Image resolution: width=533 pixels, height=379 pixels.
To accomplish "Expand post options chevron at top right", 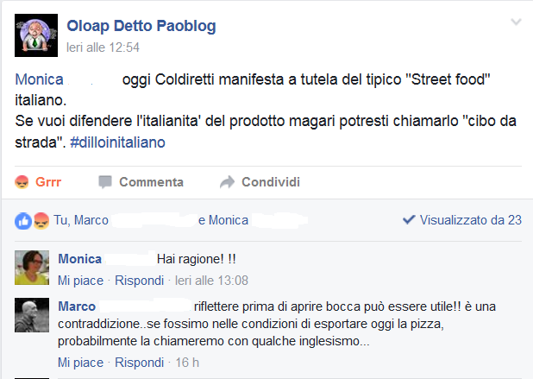I will [516, 22].
